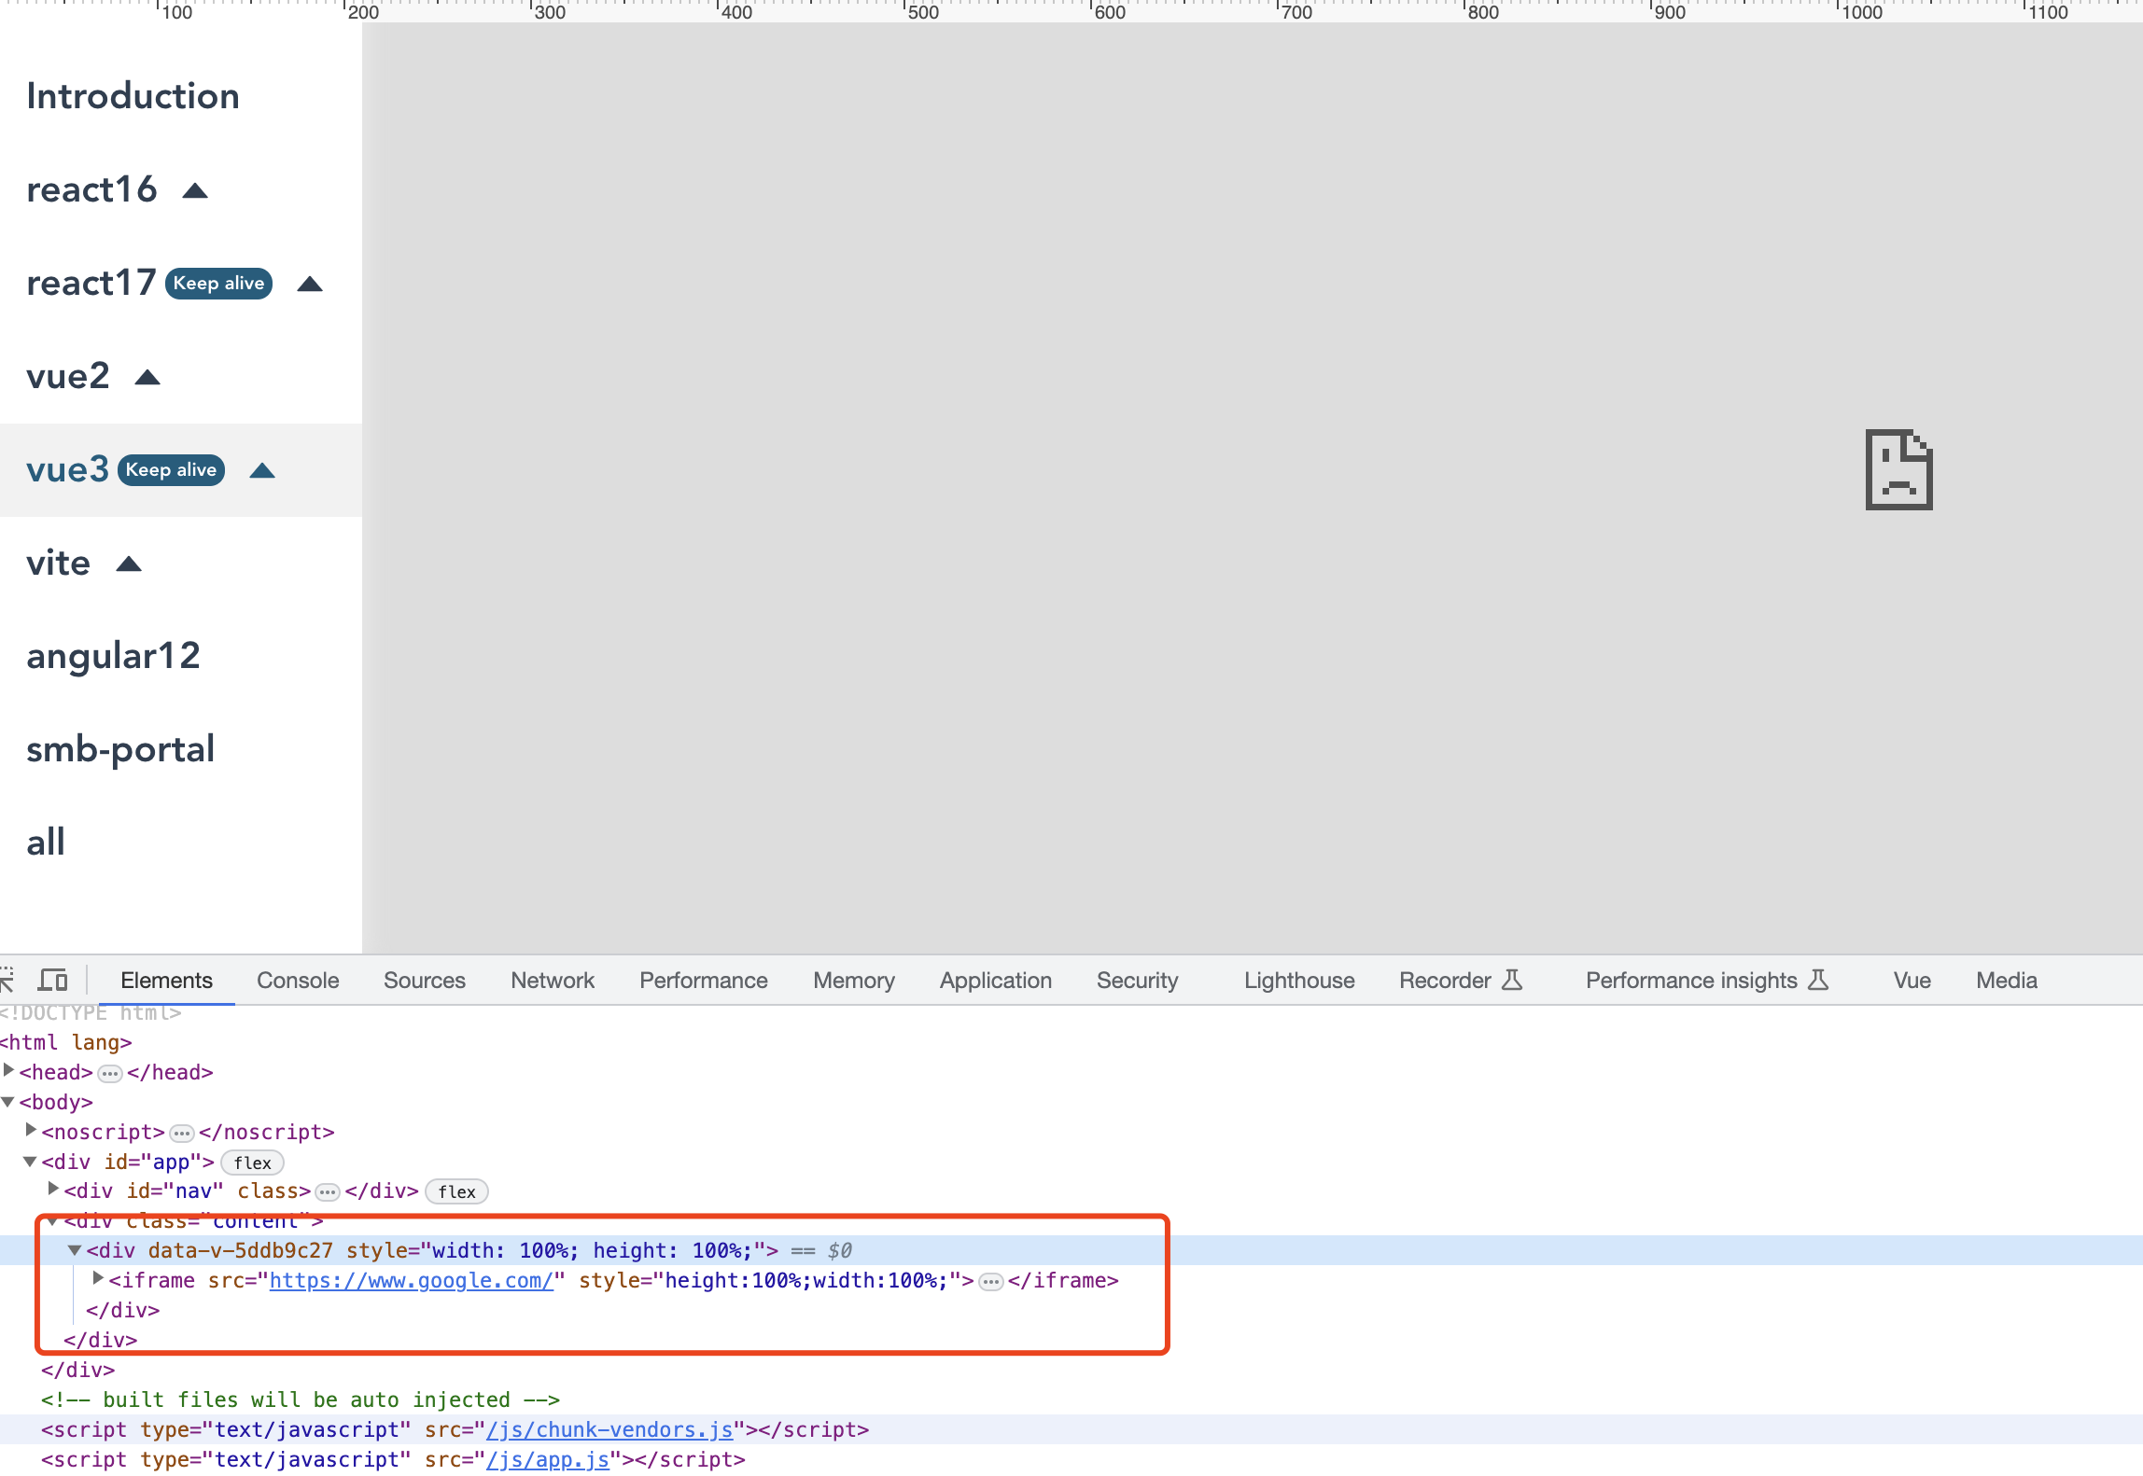Screen dimensions: 2143x1476
Task: Collapse the vue3 sidebar item via its arrow
Action: coord(262,471)
